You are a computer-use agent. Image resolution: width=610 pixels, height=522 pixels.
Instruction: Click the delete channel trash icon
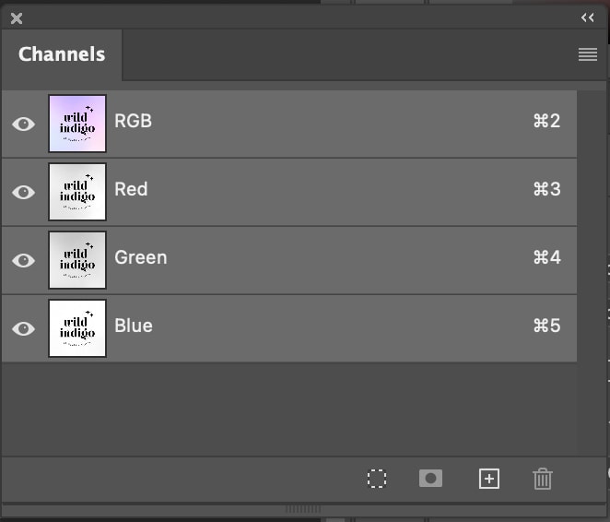[543, 479]
